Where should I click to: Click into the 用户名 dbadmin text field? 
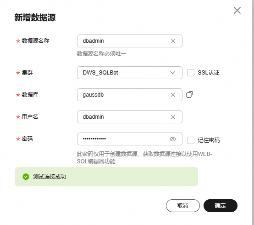130,117
